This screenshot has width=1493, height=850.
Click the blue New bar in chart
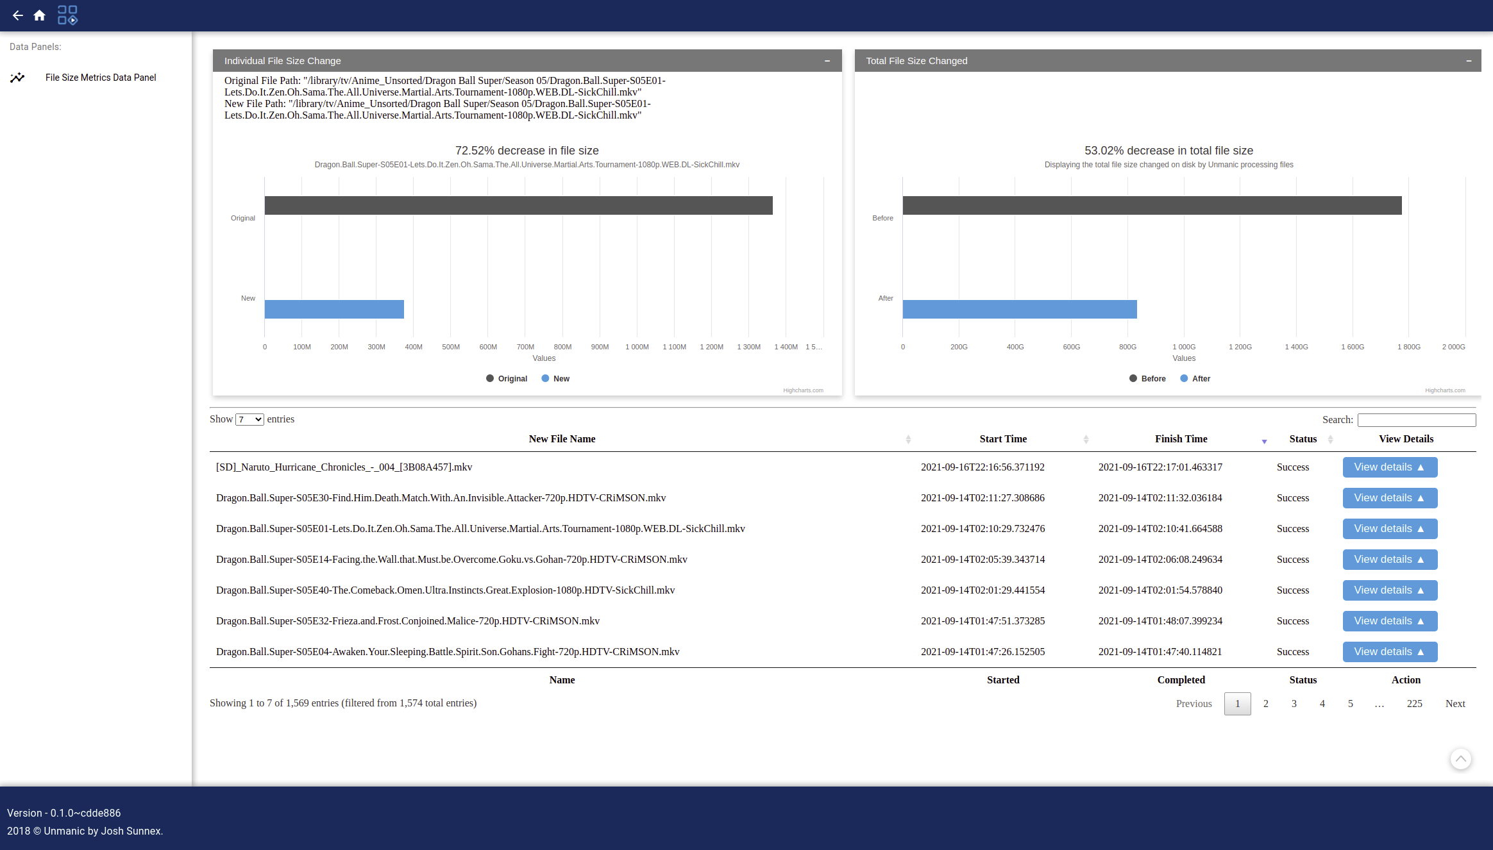[x=334, y=309]
